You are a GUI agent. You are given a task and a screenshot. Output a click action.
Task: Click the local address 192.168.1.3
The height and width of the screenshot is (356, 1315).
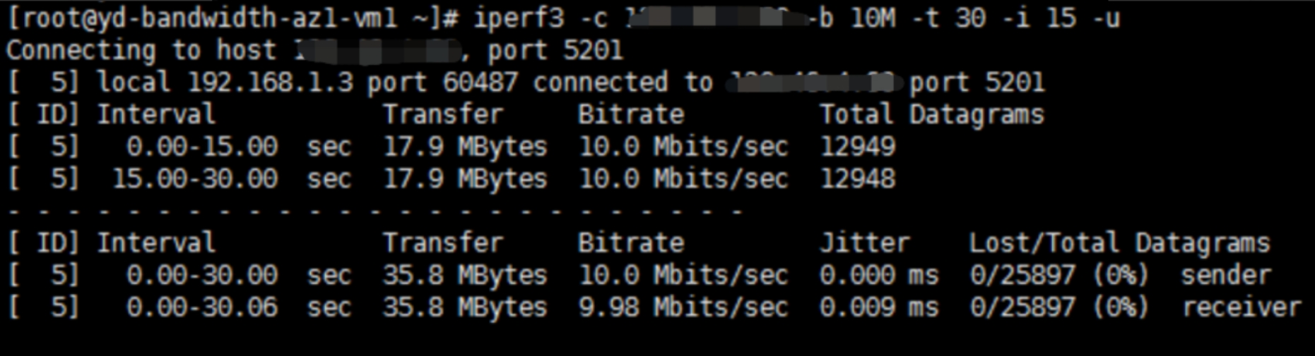point(270,82)
